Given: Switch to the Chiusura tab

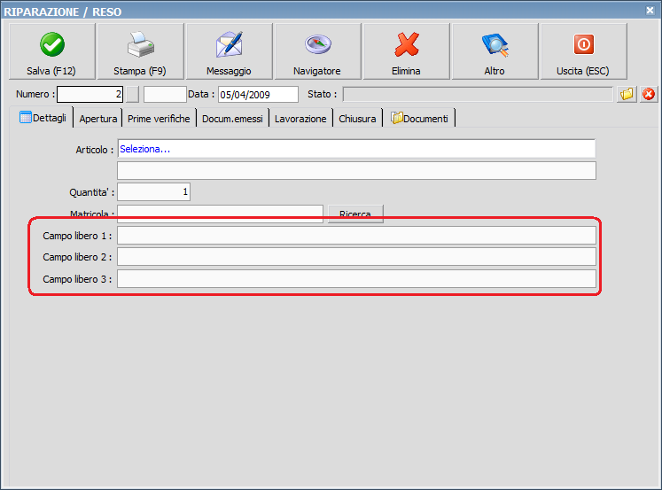Looking at the screenshot, I should 357,119.
